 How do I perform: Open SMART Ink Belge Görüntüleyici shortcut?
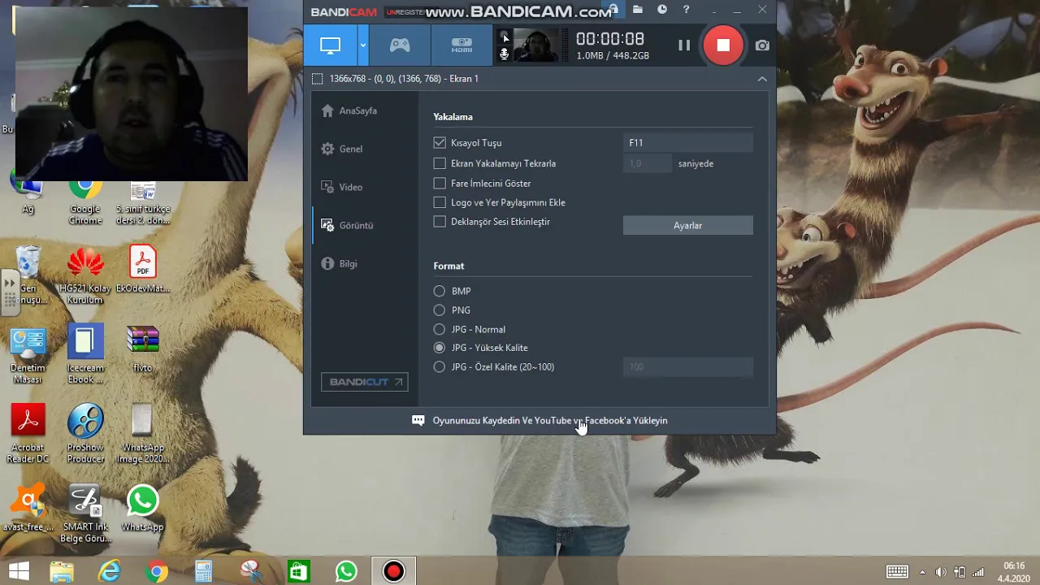pyautogui.click(x=85, y=514)
